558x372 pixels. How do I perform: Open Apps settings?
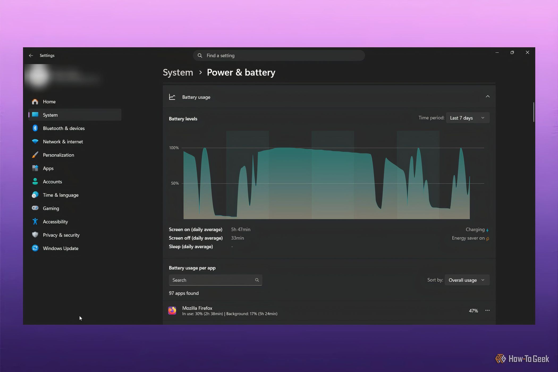(x=75, y=168)
